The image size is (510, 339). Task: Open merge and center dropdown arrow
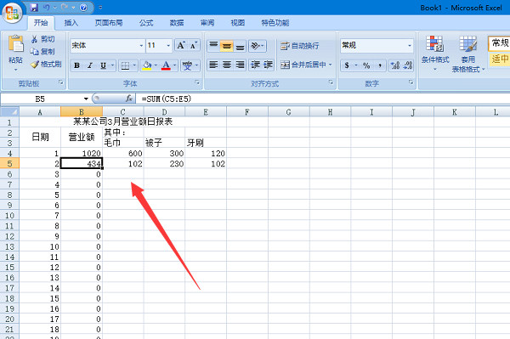[331, 65]
